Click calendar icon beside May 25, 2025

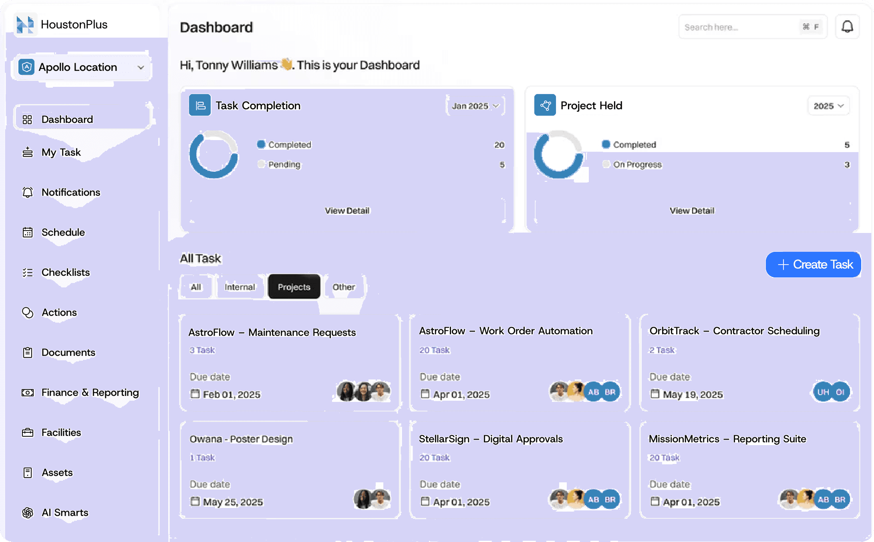click(195, 502)
